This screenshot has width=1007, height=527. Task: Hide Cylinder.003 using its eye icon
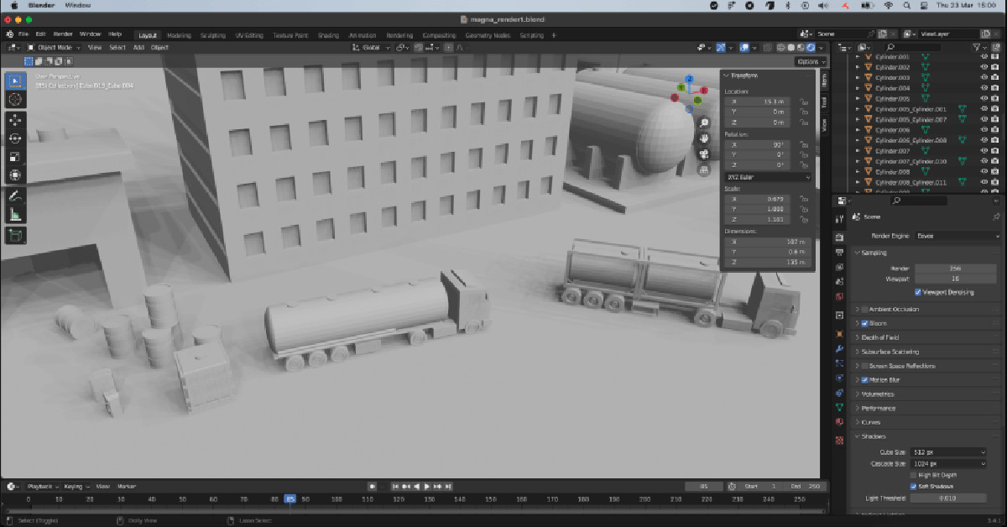click(984, 78)
